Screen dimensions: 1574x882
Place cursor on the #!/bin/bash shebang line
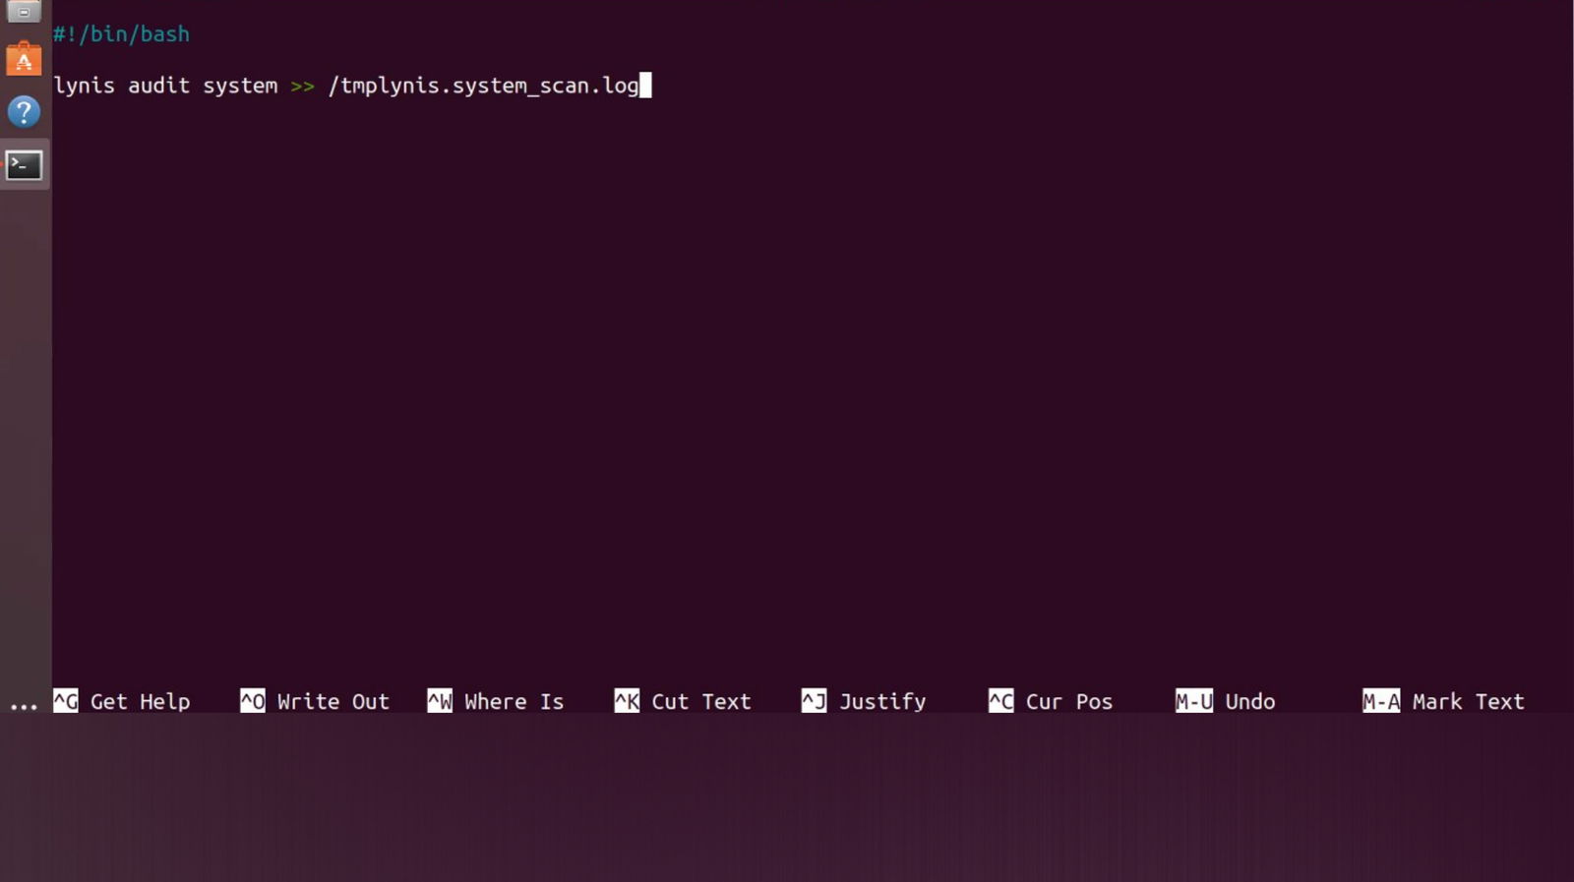(121, 34)
